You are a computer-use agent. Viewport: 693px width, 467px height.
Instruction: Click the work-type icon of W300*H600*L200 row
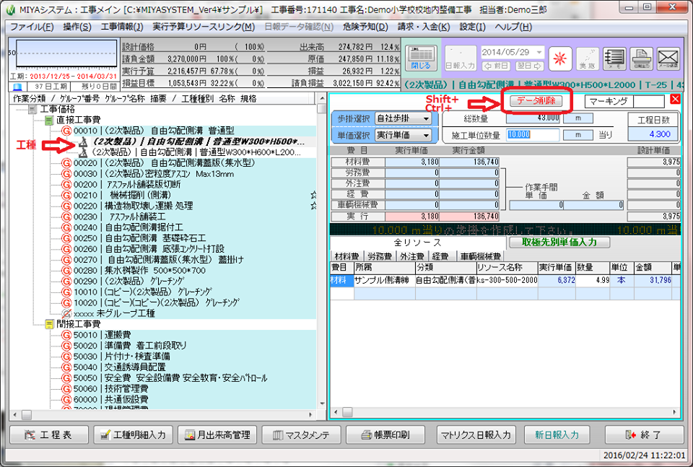pos(82,152)
